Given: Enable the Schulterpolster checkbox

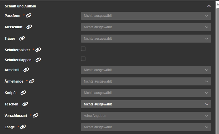Looking at the screenshot, I should click(x=83, y=49).
